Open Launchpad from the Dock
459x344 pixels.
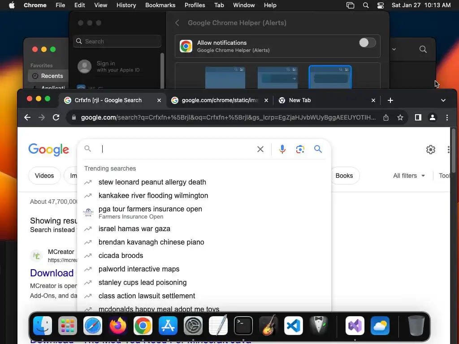[68, 325]
